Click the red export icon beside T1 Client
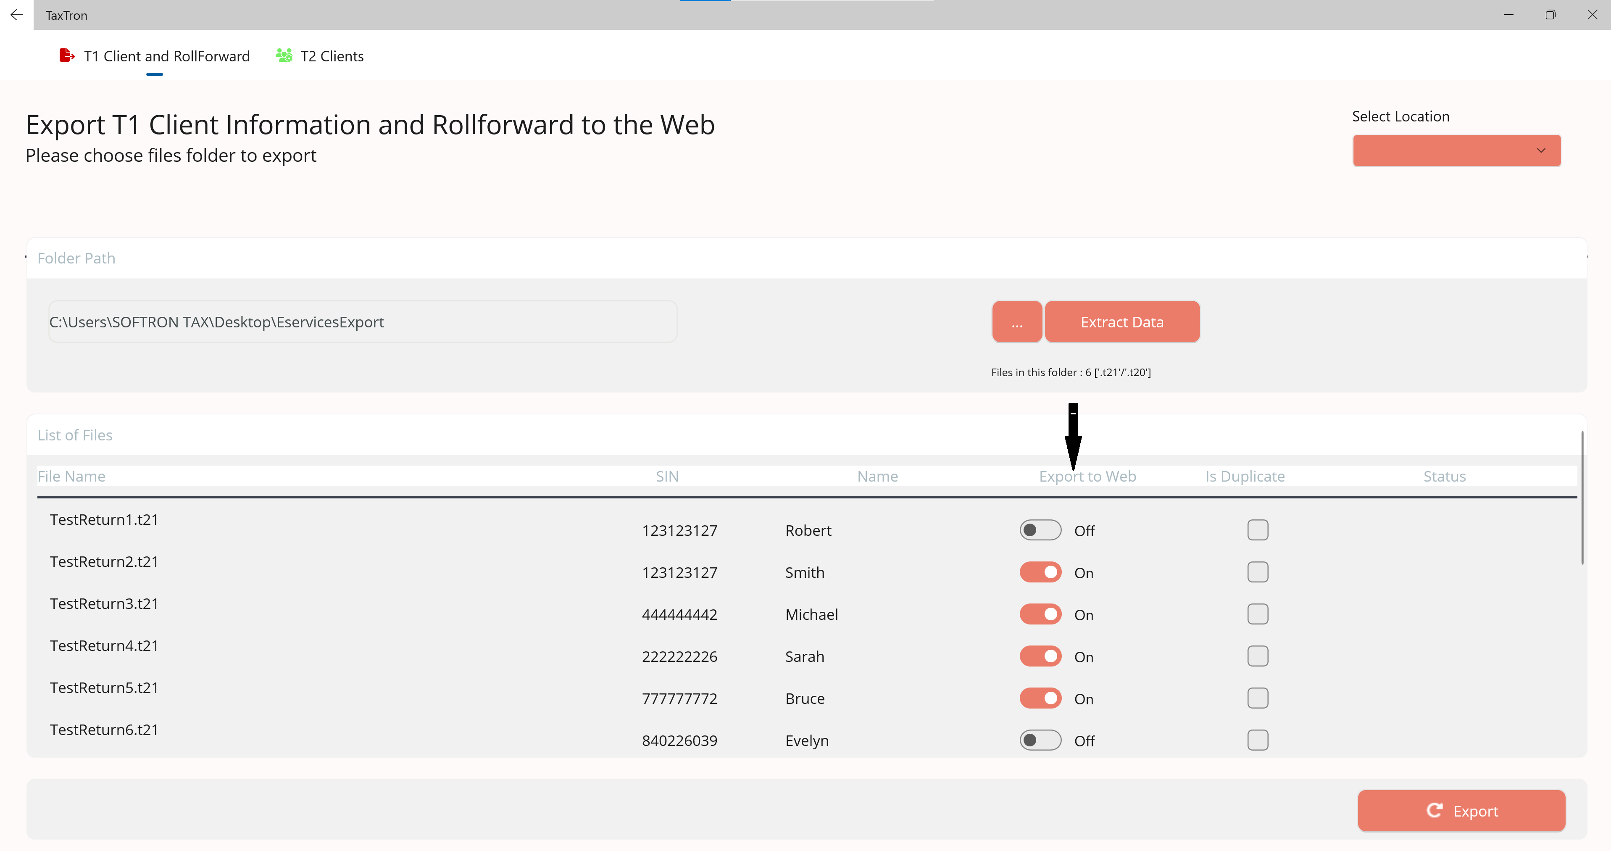The height and width of the screenshot is (851, 1611). (x=67, y=55)
